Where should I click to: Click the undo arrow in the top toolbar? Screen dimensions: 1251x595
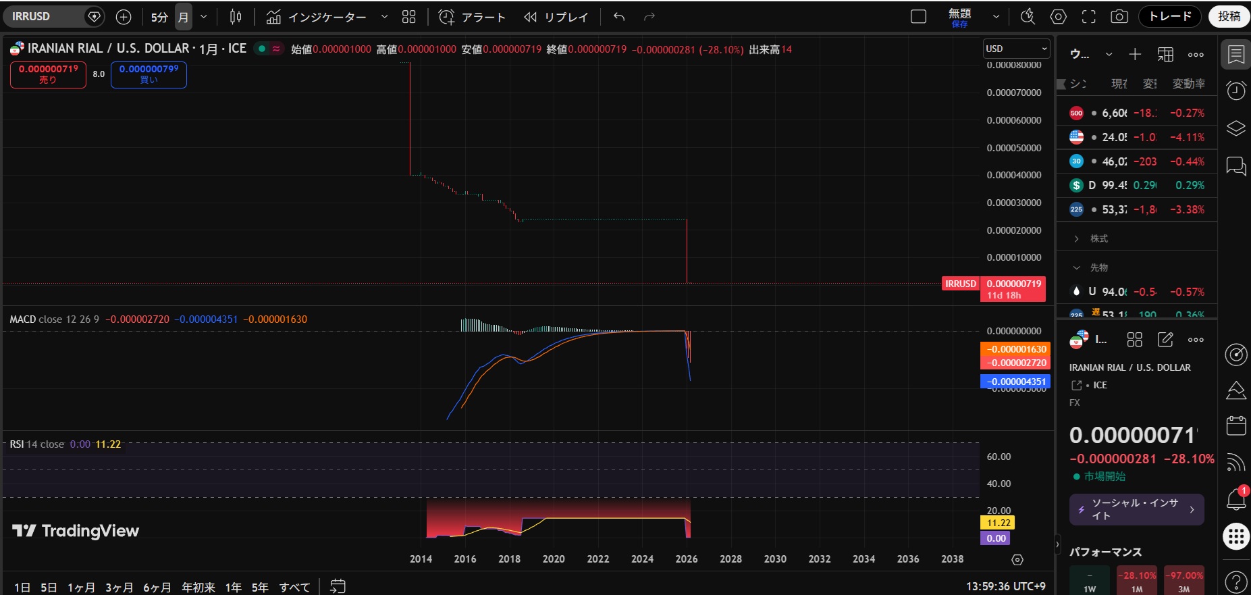619,17
